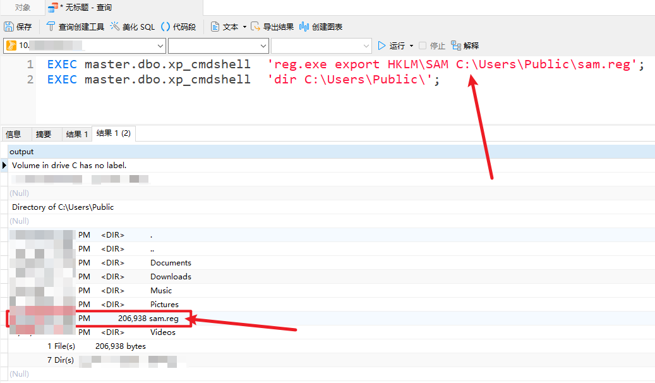Click the 代码段 snippet button label
Image resolution: width=655 pixels, height=383 pixels.
(184, 27)
